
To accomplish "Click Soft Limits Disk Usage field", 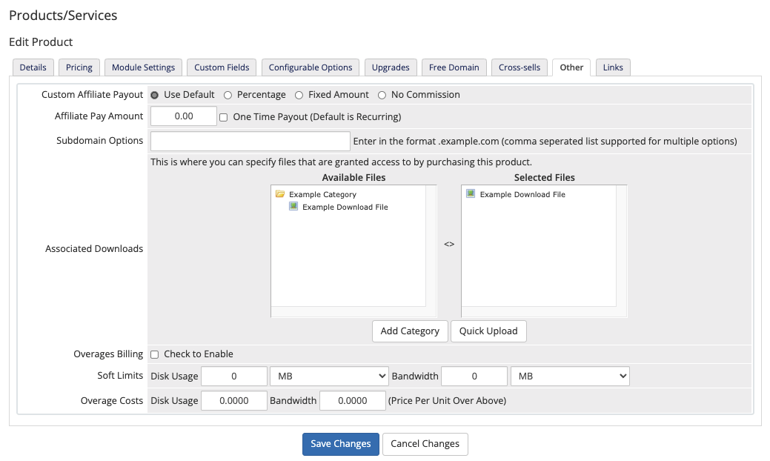I will (234, 376).
